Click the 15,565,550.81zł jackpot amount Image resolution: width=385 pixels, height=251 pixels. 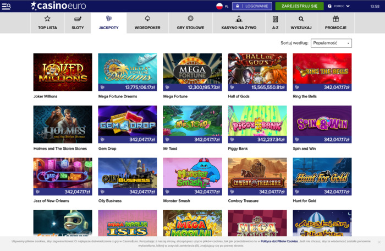[268, 88]
